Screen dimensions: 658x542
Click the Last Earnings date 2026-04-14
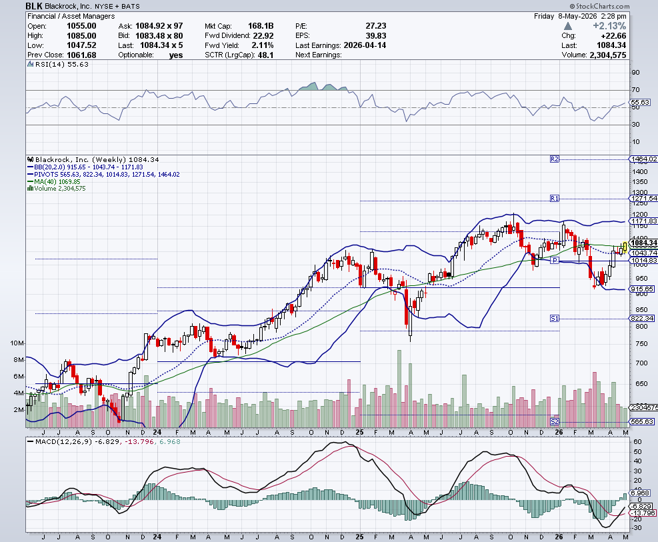click(365, 45)
